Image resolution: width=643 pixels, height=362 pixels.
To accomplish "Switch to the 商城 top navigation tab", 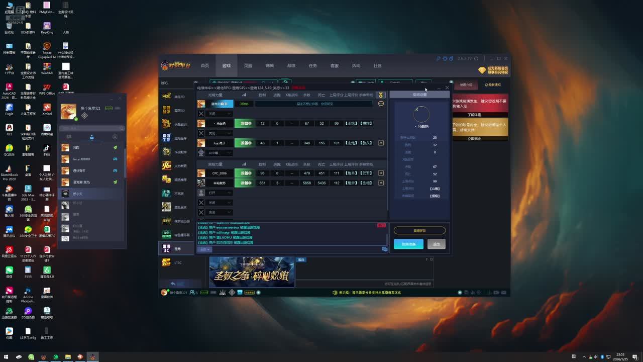I will coord(270,66).
